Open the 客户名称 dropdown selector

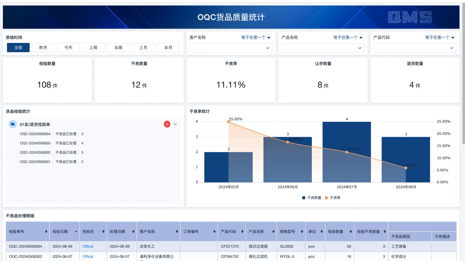click(x=231, y=48)
